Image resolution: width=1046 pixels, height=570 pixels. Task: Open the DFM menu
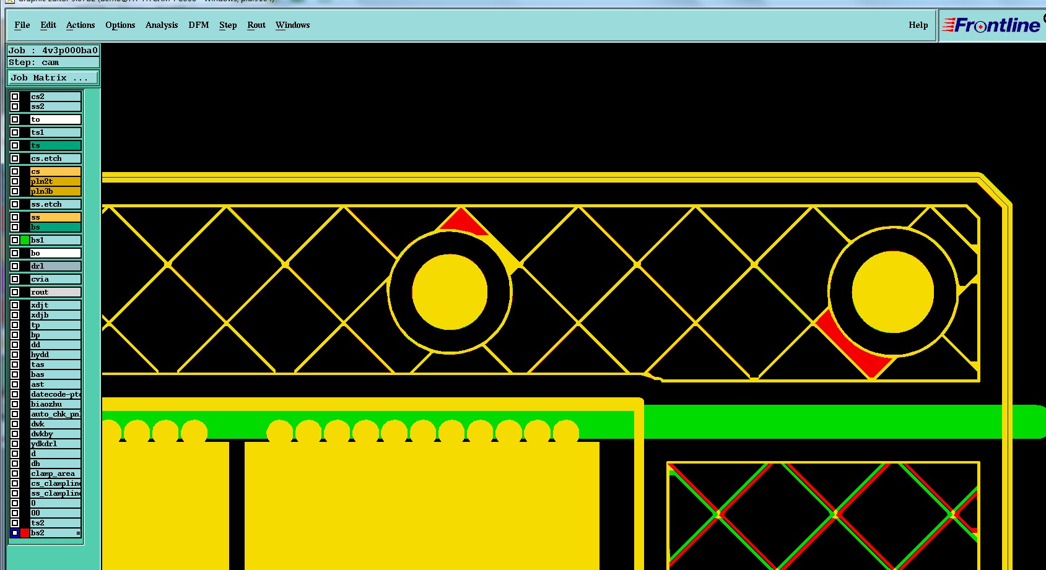[199, 25]
